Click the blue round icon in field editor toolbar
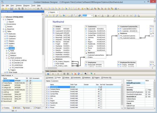 [x=48, y=74]
